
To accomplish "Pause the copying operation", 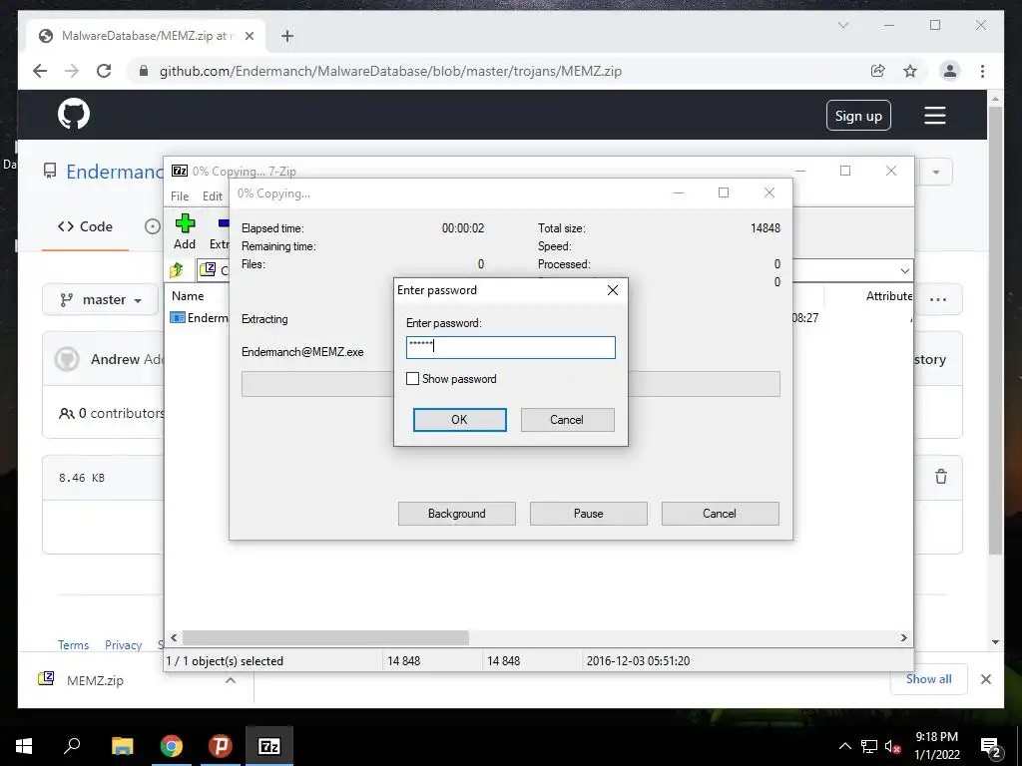I will coord(589,514).
